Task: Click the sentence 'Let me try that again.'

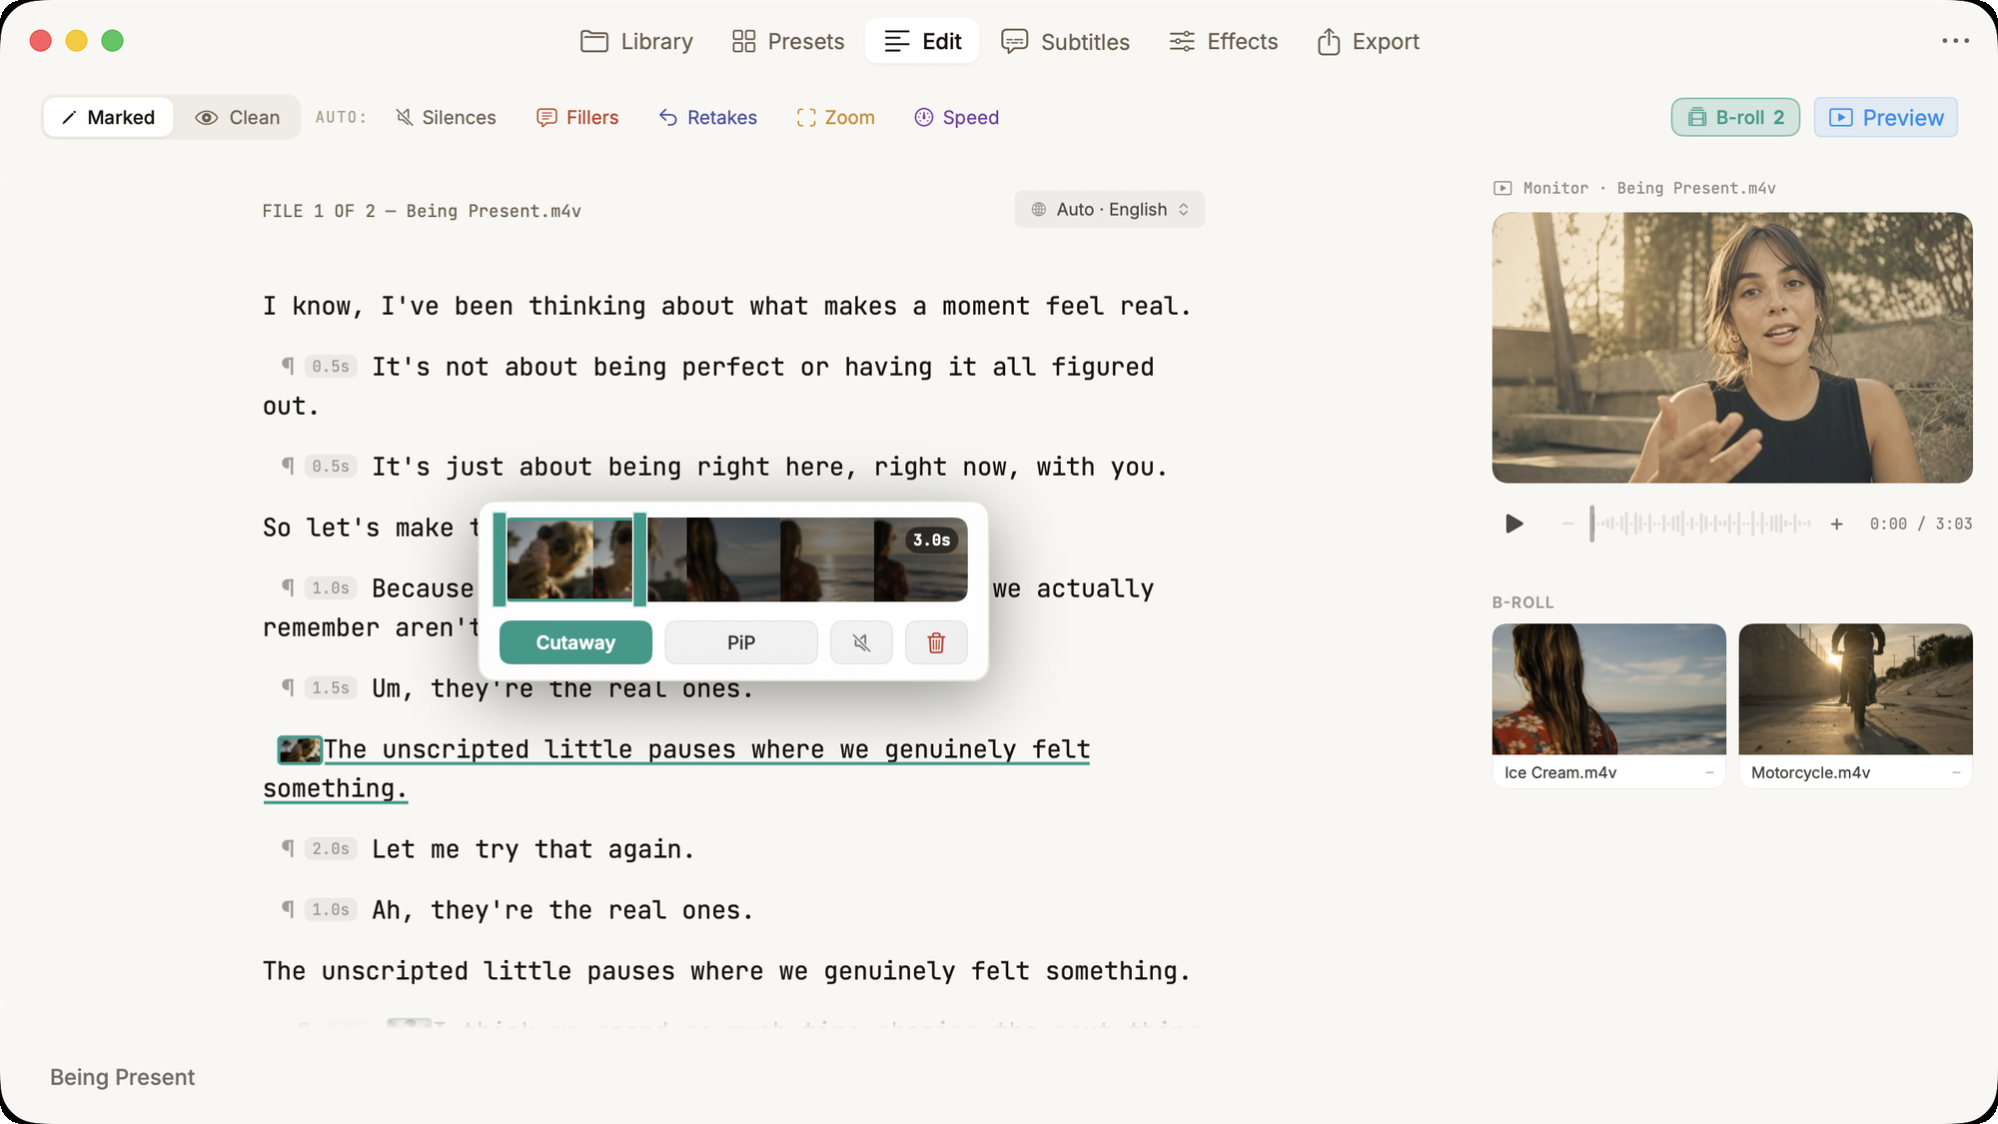Action: [532, 849]
